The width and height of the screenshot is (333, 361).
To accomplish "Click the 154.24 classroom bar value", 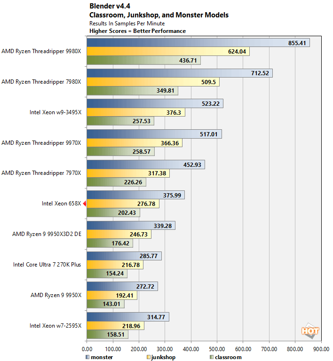I will coord(115,274).
